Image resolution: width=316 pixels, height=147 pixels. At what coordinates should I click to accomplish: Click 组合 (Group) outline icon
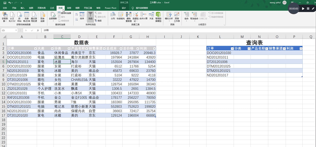click(x=186, y=17)
